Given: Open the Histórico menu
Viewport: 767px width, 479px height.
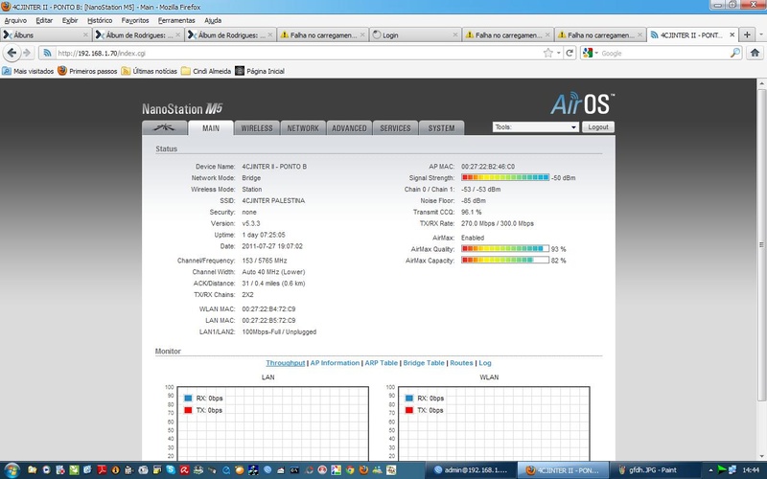Looking at the screenshot, I should tap(100, 20).
